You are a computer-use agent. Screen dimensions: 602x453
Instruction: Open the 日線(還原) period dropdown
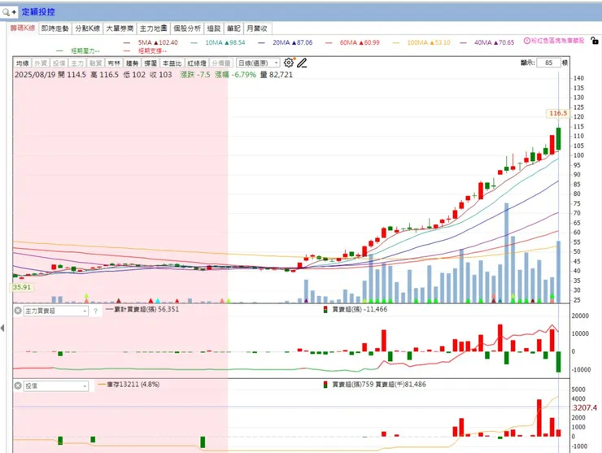tap(258, 63)
